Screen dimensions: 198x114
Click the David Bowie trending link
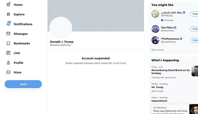[171, 77]
